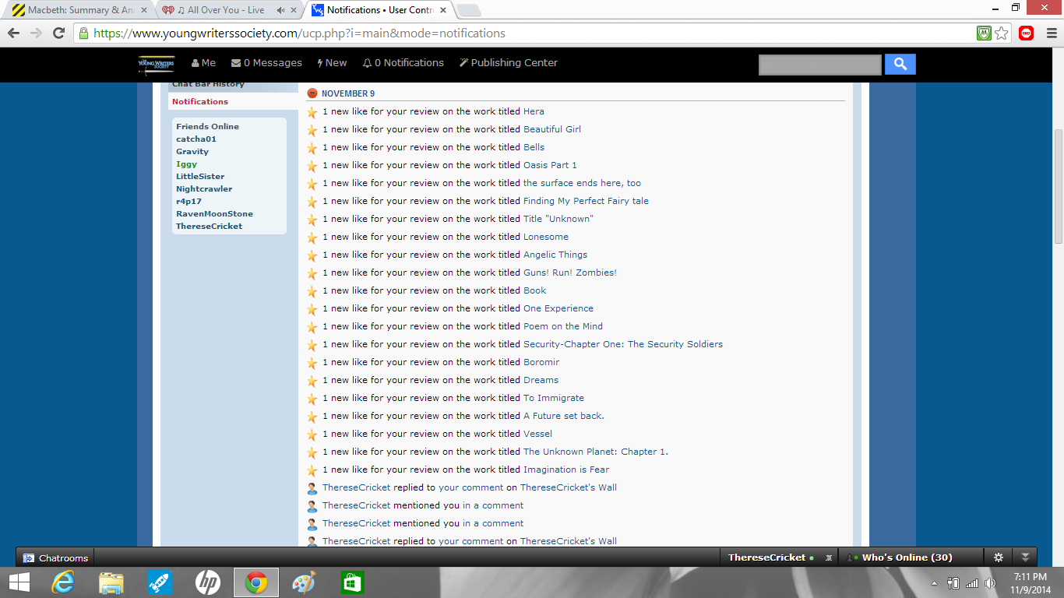Open the Windows Start button
This screenshot has width=1064, height=598.
[x=19, y=582]
